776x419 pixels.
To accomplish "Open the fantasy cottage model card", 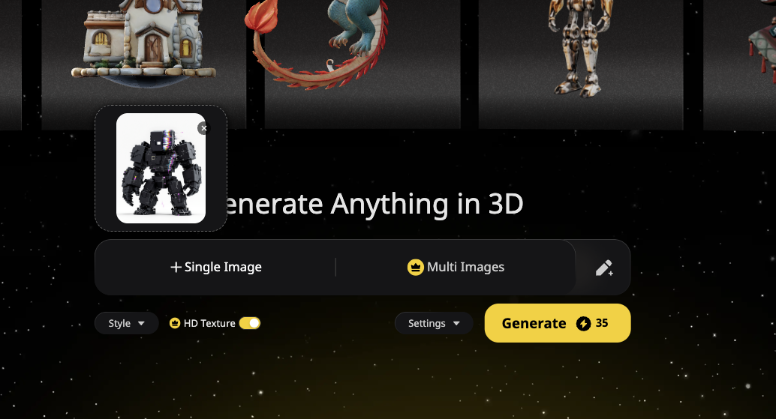I will pyautogui.click(x=143, y=64).
